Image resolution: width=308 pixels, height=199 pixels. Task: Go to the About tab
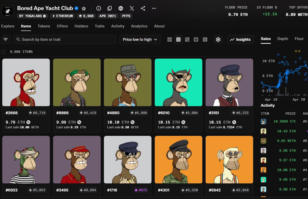point(159,26)
